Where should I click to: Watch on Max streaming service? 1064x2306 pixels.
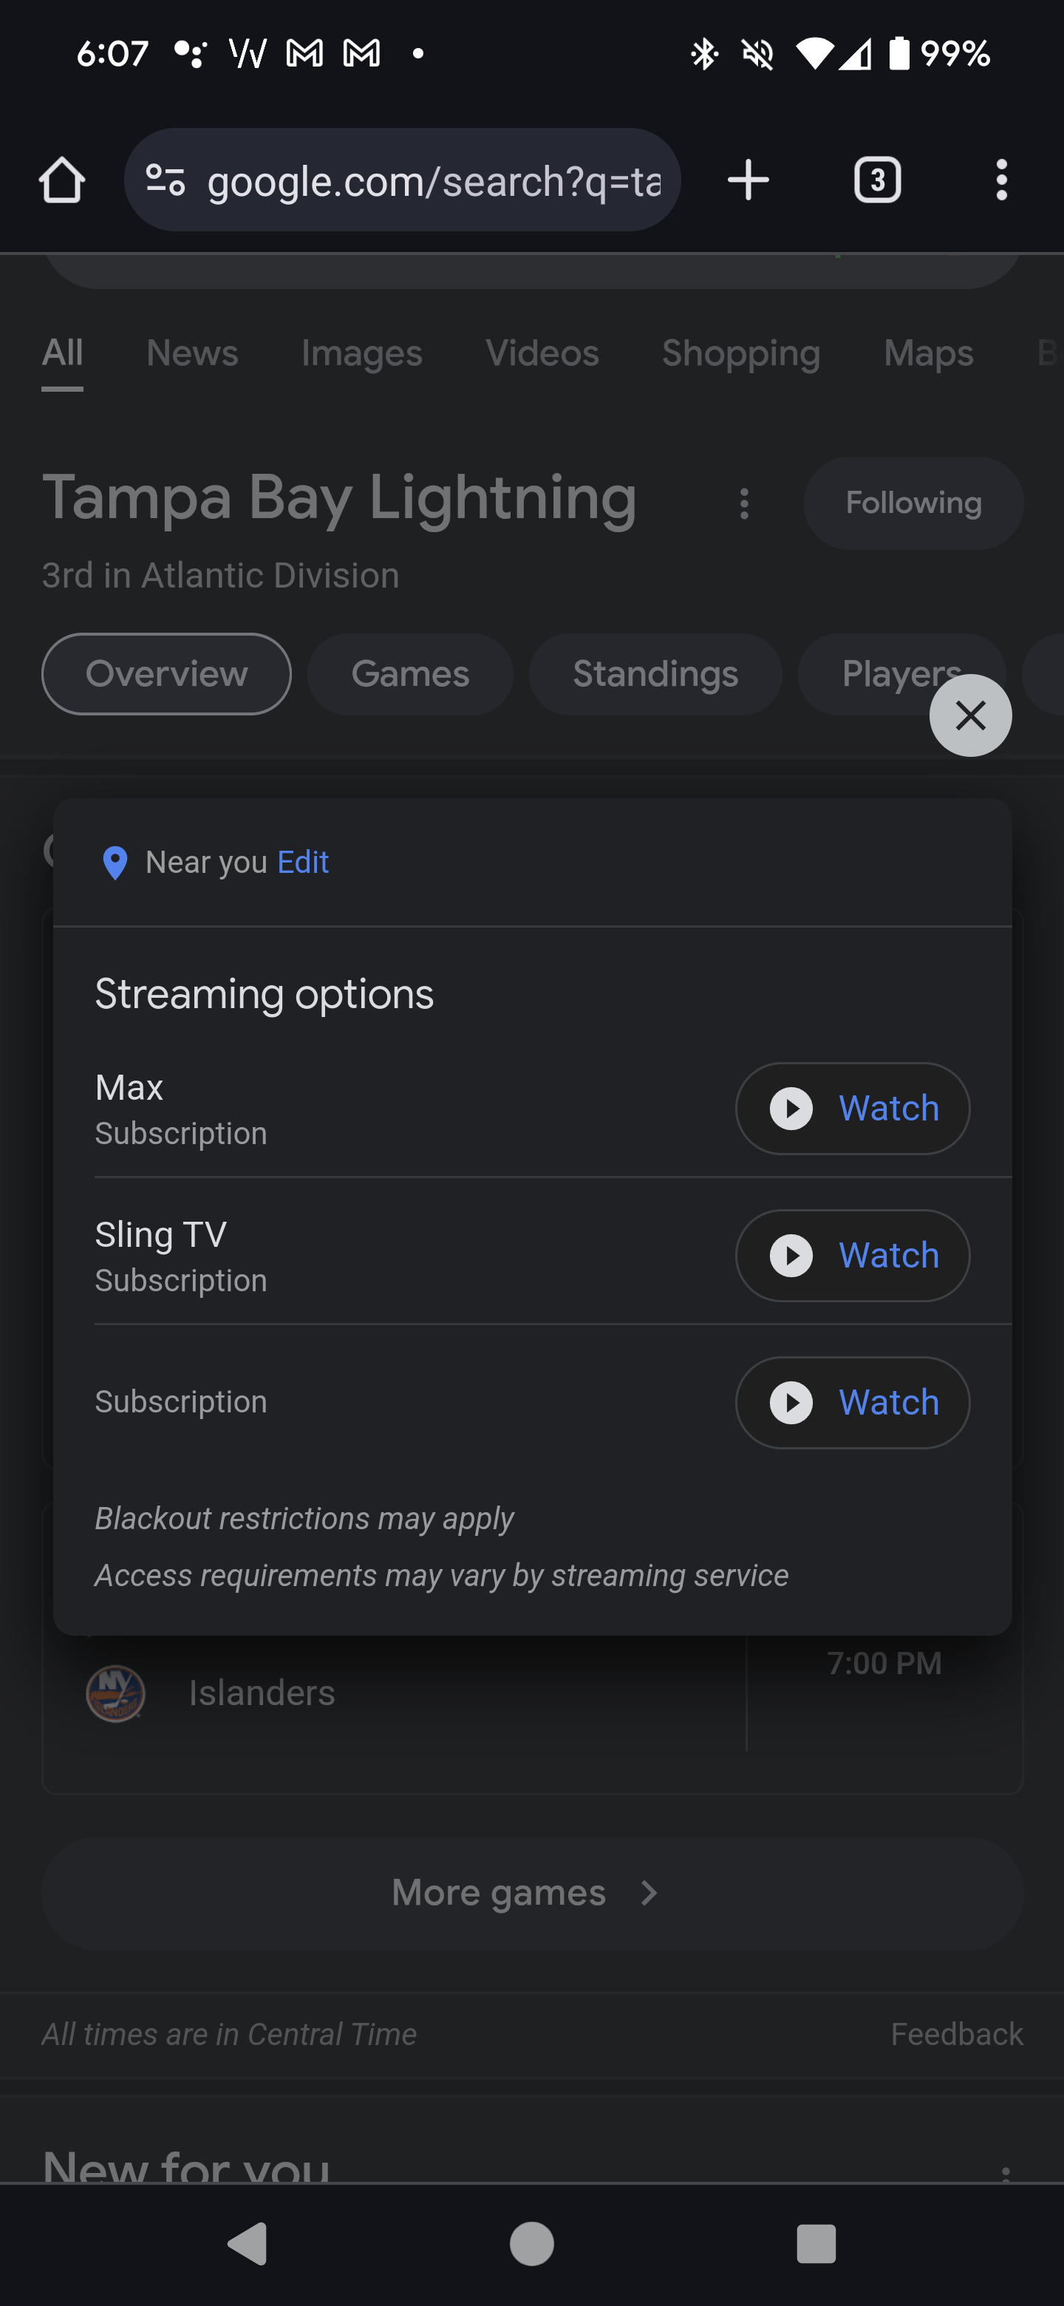(x=852, y=1108)
